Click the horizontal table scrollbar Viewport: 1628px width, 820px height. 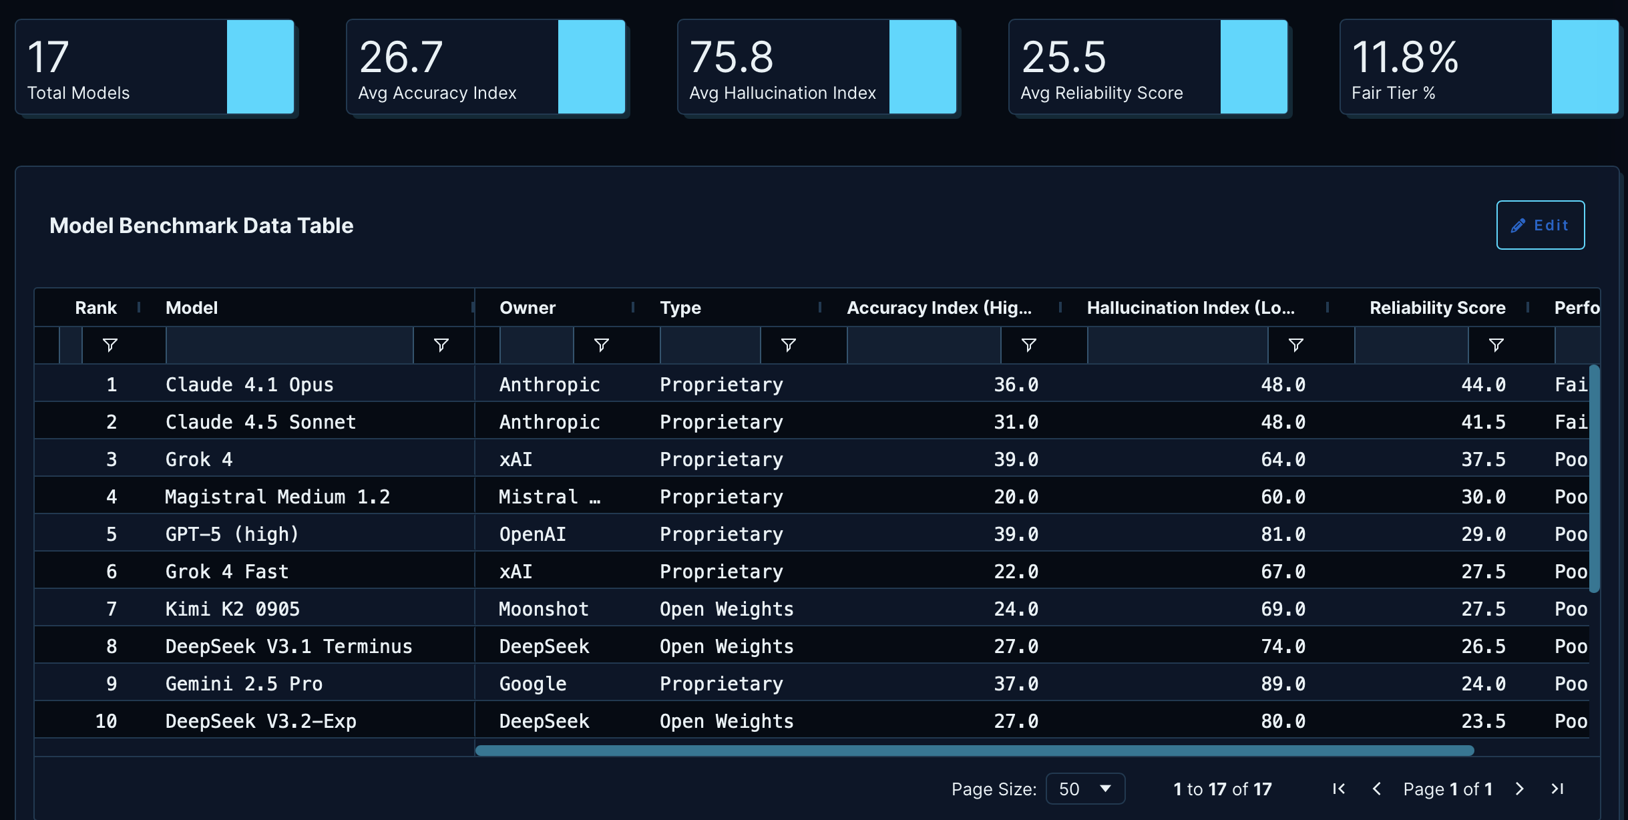coord(974,751)
